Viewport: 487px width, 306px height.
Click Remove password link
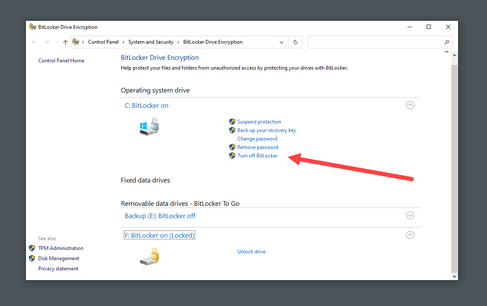257,147
